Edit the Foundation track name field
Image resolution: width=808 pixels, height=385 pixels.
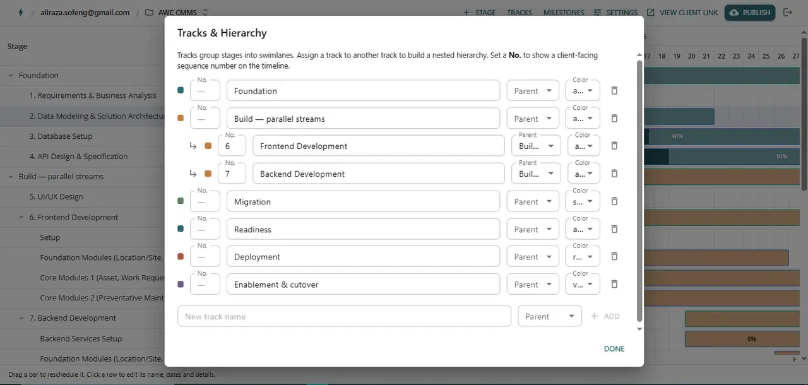click(x=363, y=91)
